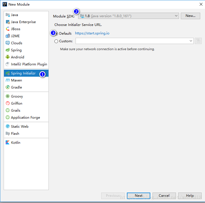Click the Gradle circular icon

8,87
